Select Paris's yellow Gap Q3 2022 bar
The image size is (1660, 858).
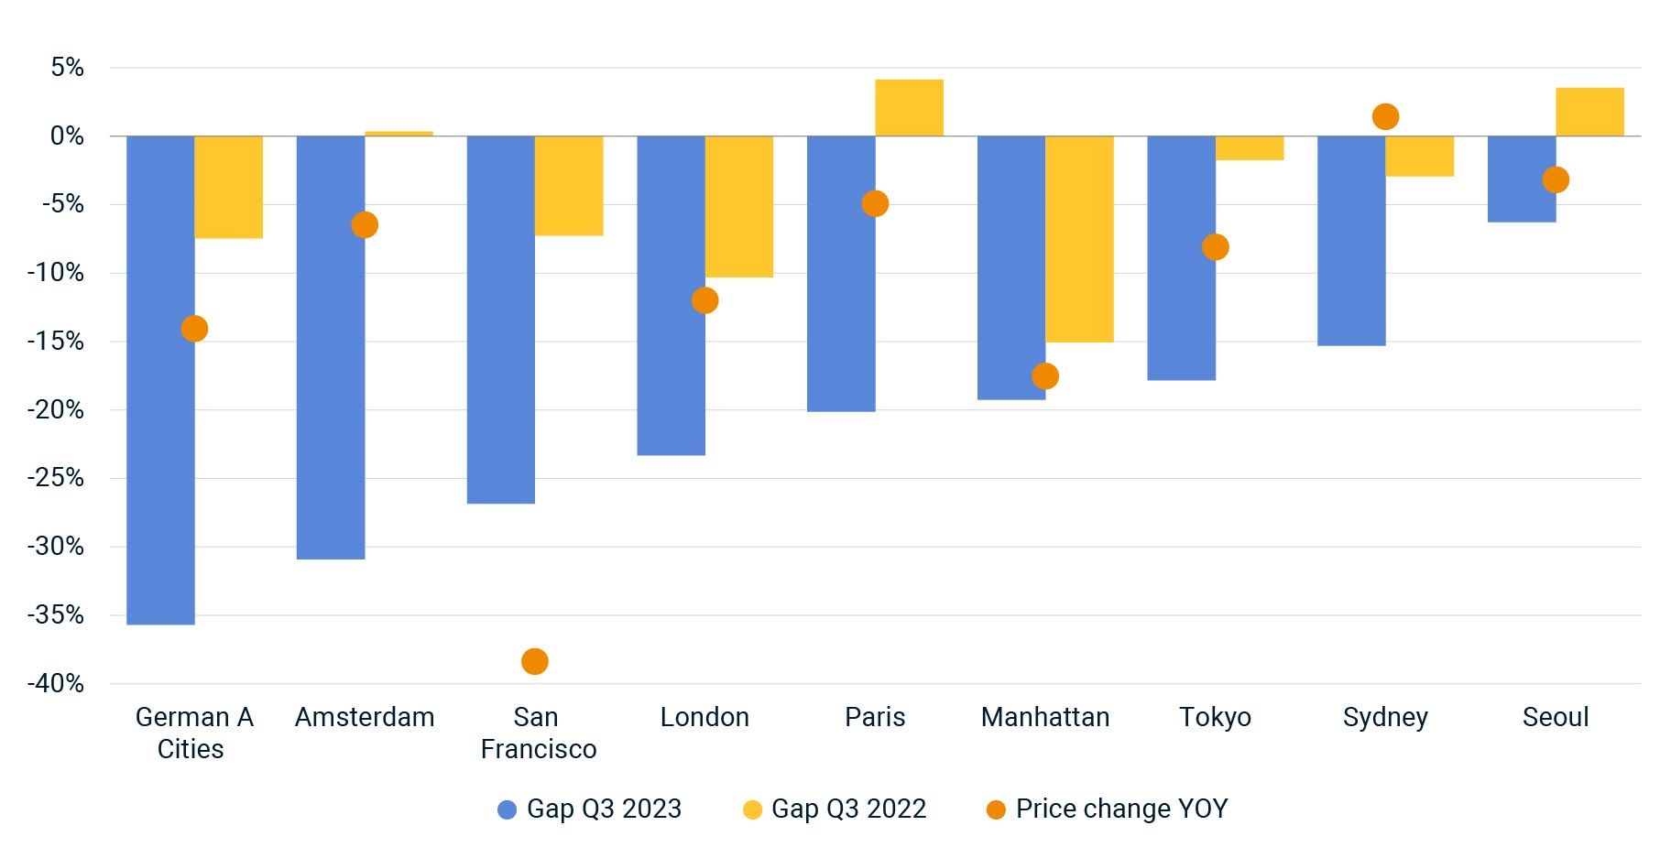[909, 108]
